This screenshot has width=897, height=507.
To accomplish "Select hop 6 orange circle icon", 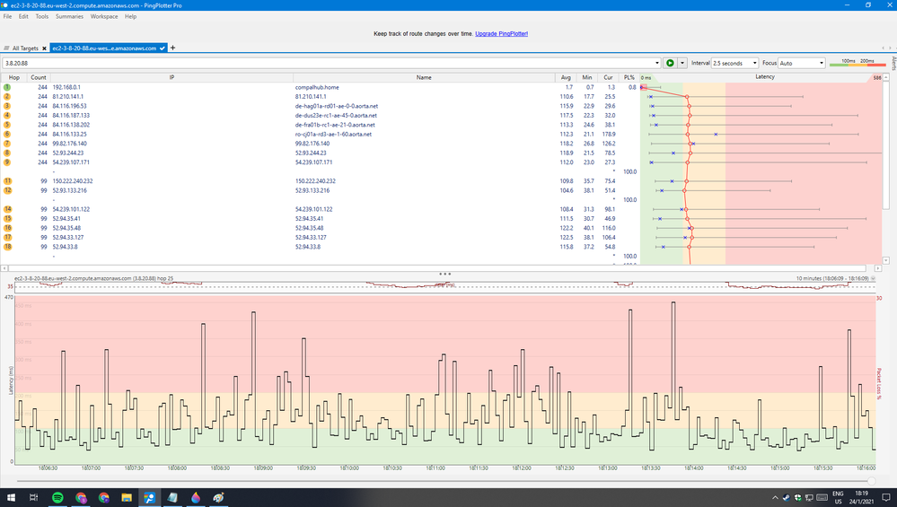I will [x=7, y=134].
